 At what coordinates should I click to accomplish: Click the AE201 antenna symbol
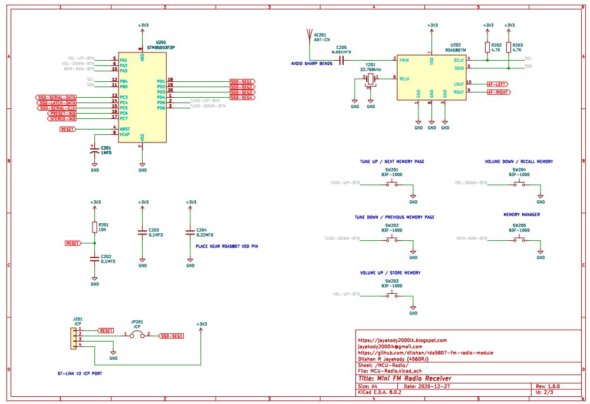307,39
